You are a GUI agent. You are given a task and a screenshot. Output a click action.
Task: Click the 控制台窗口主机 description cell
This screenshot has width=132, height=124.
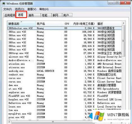(107, 75)
